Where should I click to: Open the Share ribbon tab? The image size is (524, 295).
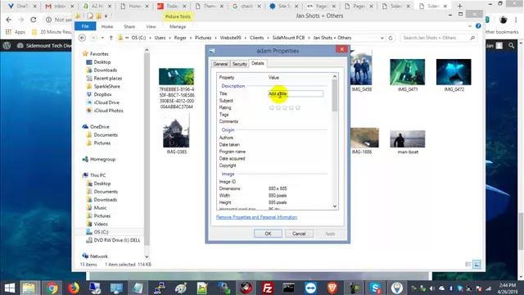(x=129, y=26)
